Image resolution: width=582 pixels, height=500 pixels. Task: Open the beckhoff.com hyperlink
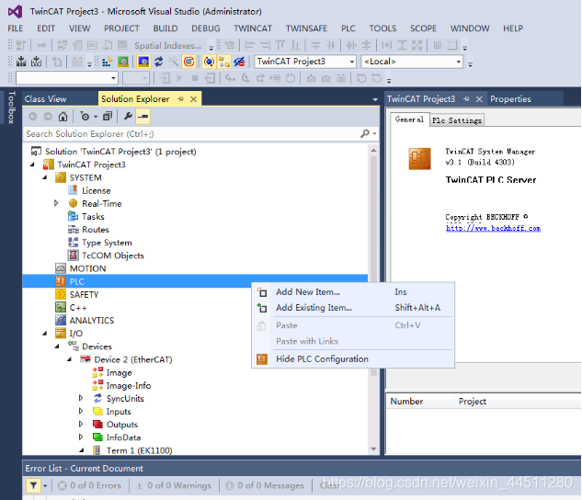tap(493, 228)
